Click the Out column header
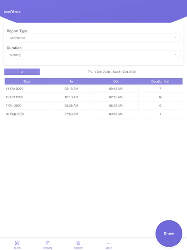The width and height of the screenshot is (187, 250). pyautogui.click(x=116, y=81)
